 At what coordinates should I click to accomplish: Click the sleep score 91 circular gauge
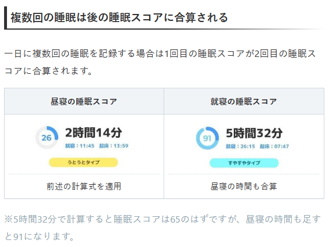coord(207,138)
